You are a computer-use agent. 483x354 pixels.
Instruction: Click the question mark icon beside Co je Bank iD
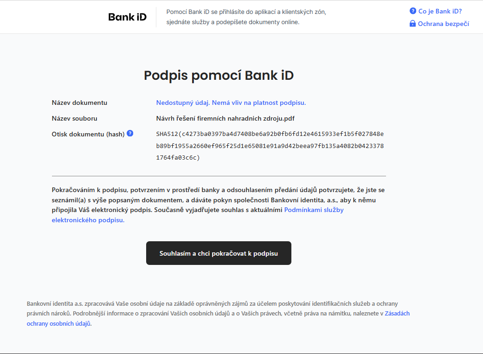click(413, 11)
